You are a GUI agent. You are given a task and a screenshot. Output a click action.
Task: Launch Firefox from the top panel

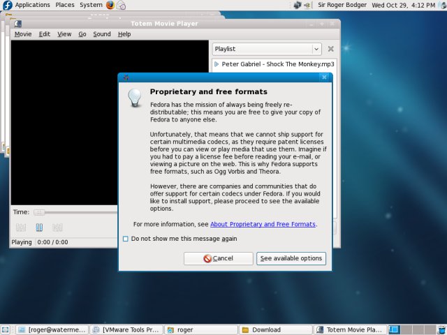110,5
